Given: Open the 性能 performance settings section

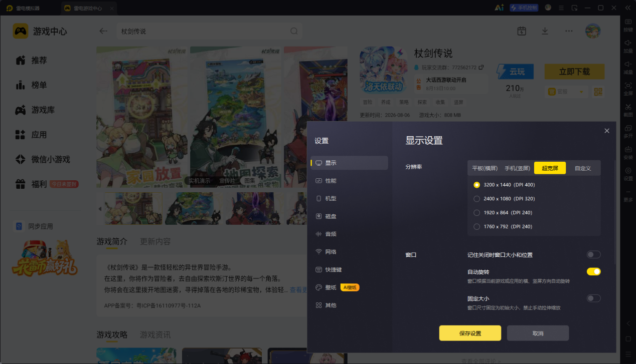Looking at the screenshot, I should [349, 181].
